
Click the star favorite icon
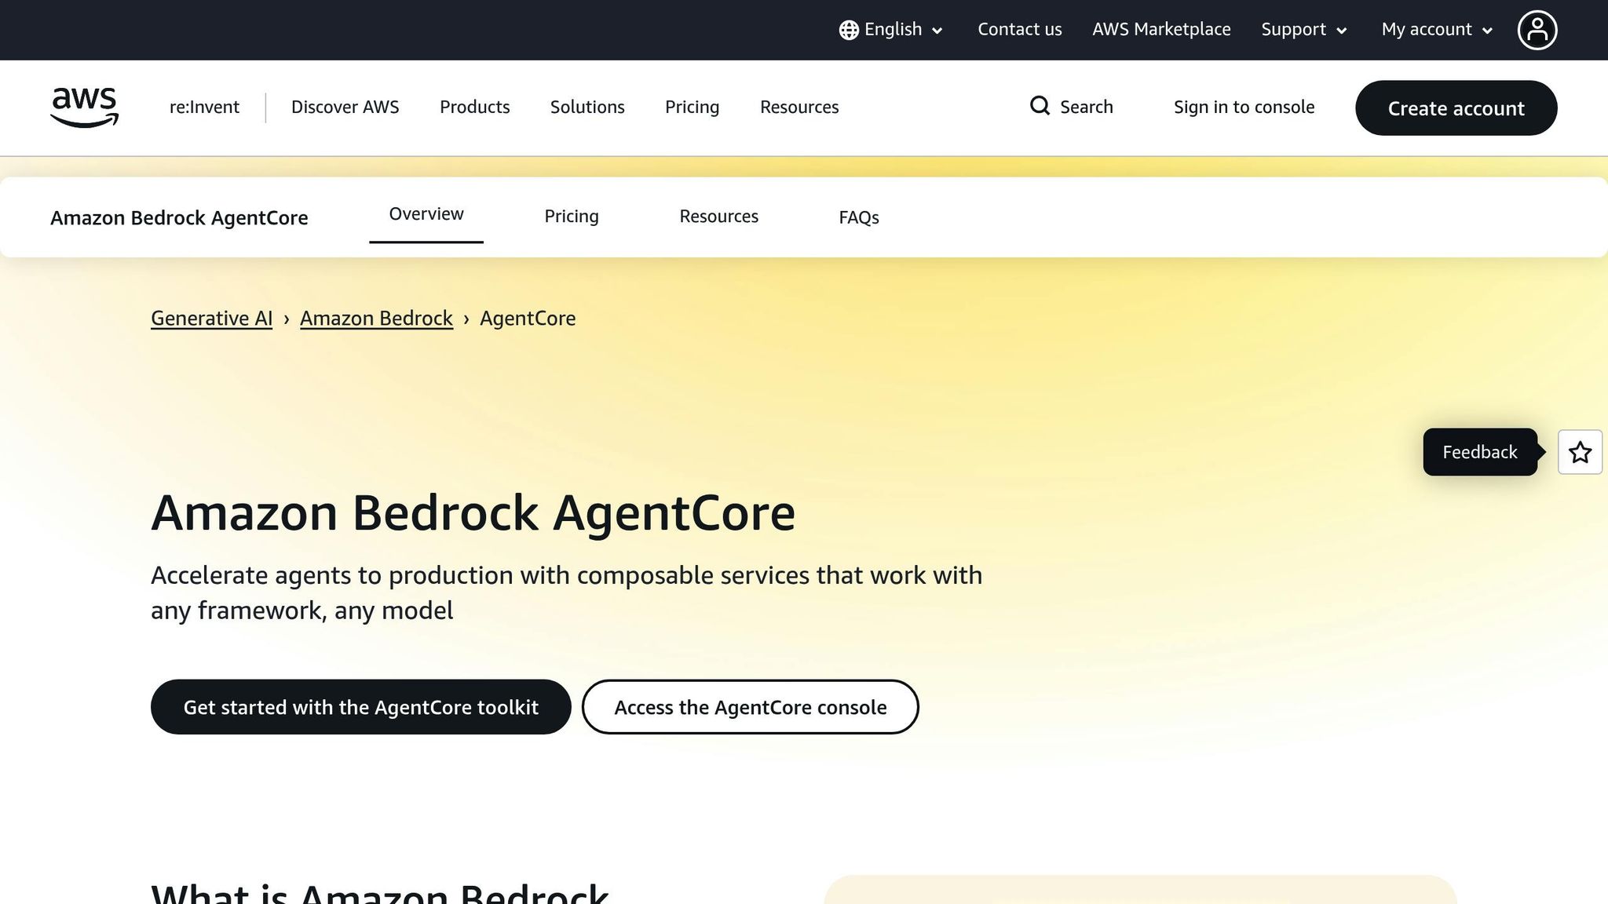tap(1580, 452)
